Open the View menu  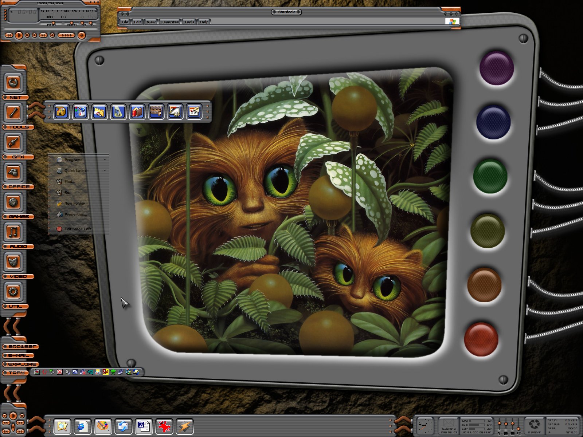(151, 22)
